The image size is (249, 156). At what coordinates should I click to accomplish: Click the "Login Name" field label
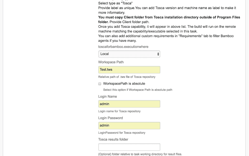pos(107,96)
